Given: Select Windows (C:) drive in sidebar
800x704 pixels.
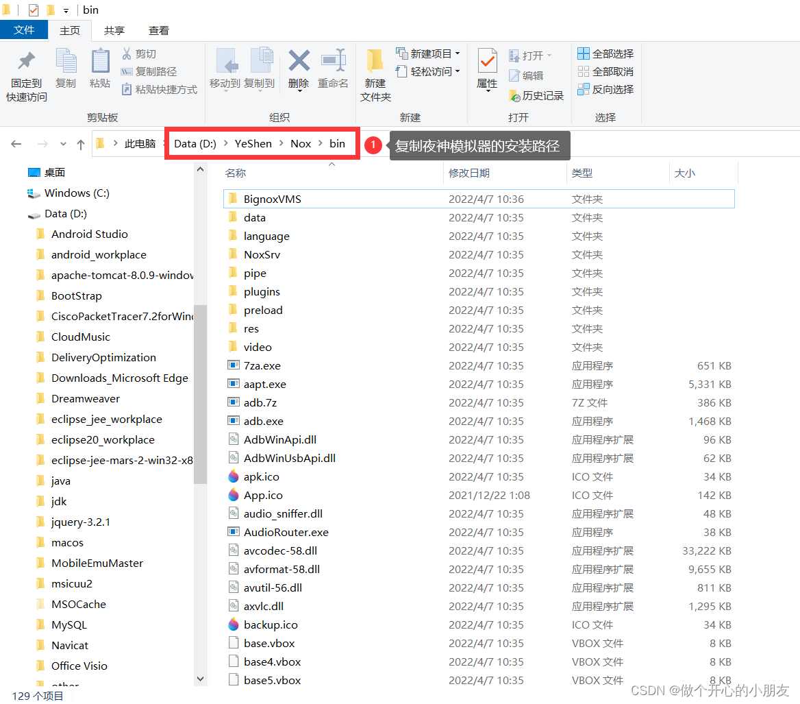Looking at the screenshot, I should point(68,193).
